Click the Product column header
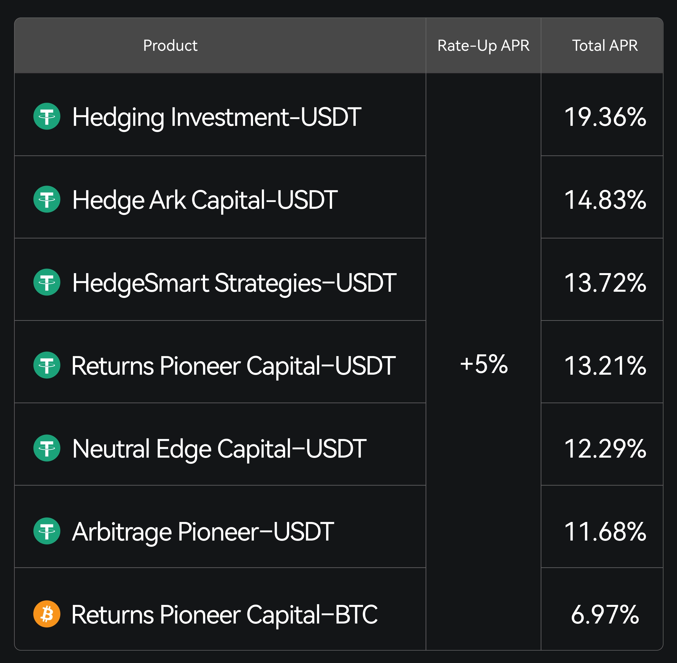The image size is (677, 663). (x=170, y=46)
